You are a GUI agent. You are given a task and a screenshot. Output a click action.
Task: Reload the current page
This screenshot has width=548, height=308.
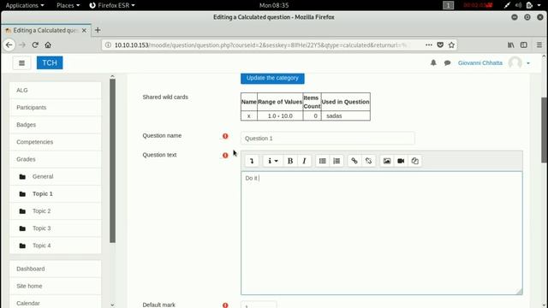[35, 44]
